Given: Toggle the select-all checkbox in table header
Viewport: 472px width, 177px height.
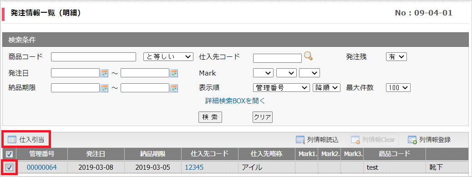Looking at the screenshot, I should pos(10,154).
